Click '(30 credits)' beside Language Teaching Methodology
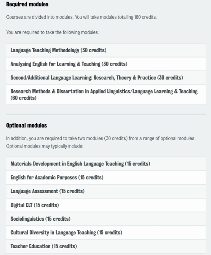 tap(93, 50)
